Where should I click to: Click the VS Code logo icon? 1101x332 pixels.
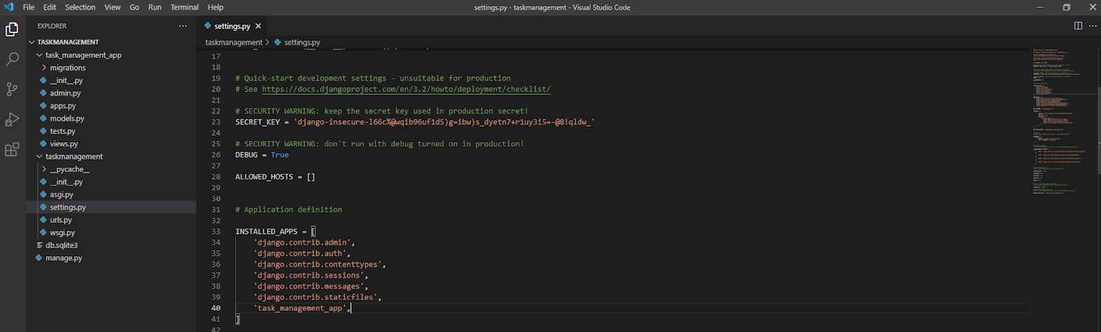(x=8, y=7)
